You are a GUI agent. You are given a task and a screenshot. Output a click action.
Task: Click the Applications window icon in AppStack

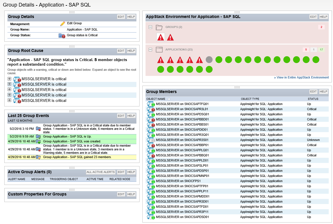[x=159, y=50]
